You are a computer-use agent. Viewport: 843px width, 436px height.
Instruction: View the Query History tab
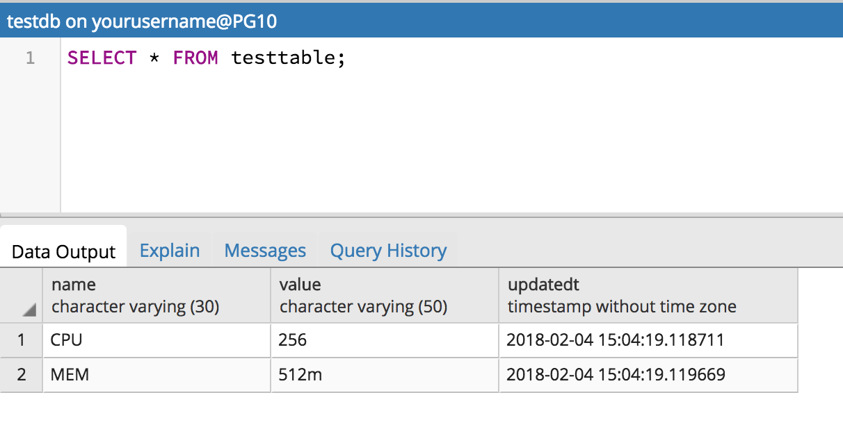tap(388, 250)
